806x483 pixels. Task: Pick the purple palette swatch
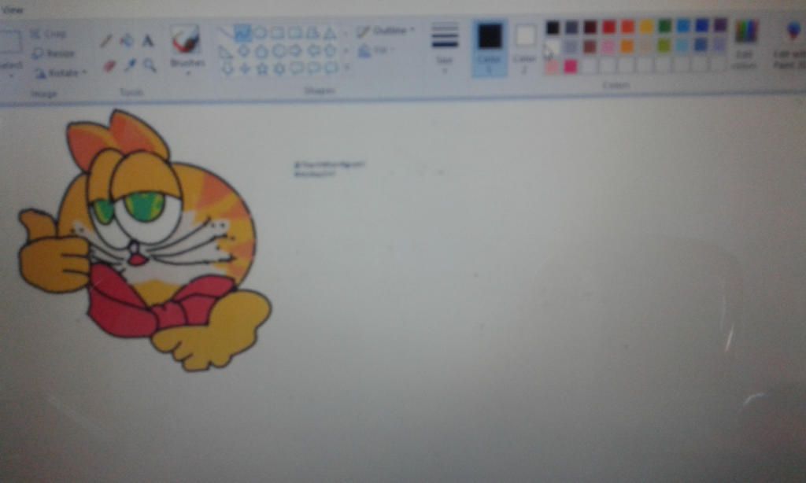pos(721,24)
